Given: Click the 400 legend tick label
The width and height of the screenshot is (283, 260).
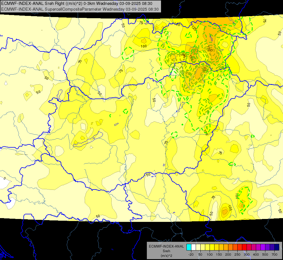Looking at the screenshot, I should (x=256, y=255).
